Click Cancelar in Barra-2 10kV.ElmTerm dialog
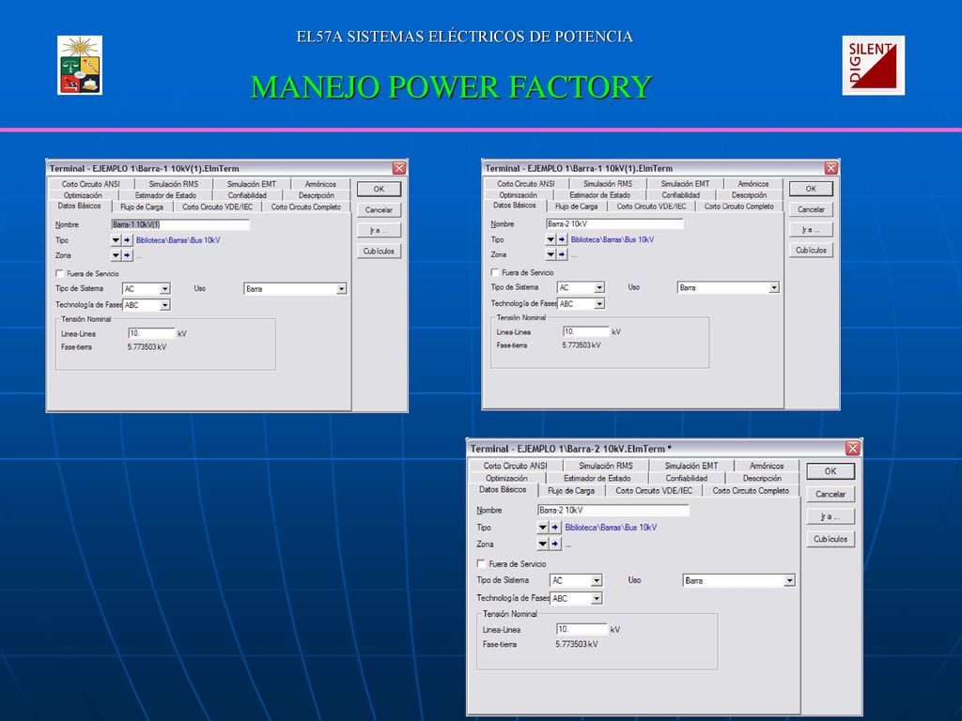962x721 pixels. pyautogui.click(x=830, y=494)
